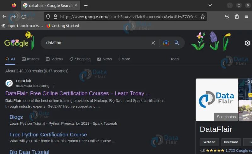Click the padlock site security icon
This screenshot has height=154, width=252.
click(x=55, y=17)
